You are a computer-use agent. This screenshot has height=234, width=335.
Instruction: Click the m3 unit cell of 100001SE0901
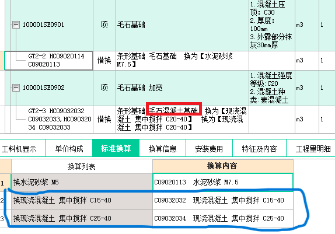pyautogui.click(x=307, y=25)
